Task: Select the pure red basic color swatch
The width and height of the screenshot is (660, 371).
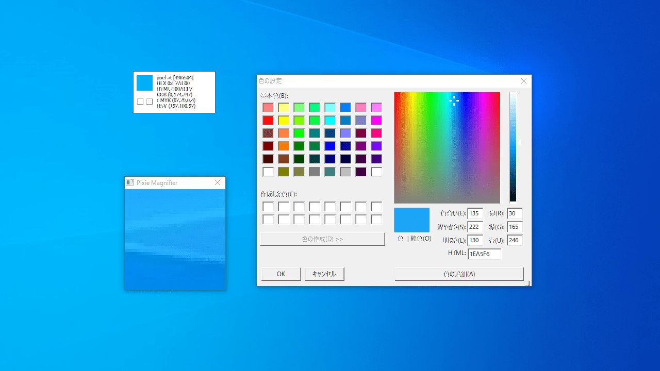Action: click(268, 120)
